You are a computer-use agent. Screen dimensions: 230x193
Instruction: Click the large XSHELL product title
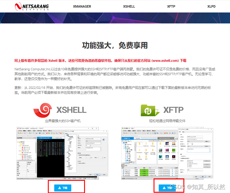[x=71, y=110]
